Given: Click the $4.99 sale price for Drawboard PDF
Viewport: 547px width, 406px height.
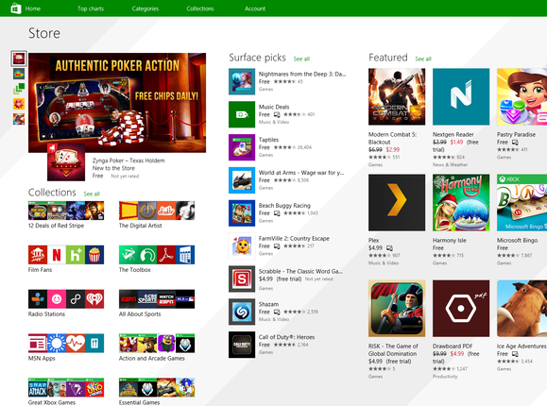Looking at the screenshot, I should click(x=457, y=354).
